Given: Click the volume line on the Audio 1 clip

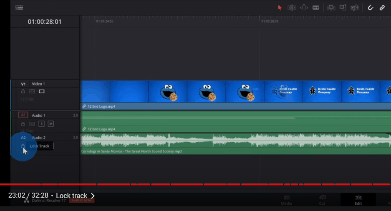Looking at the screenshot, I should click(188, 118).
